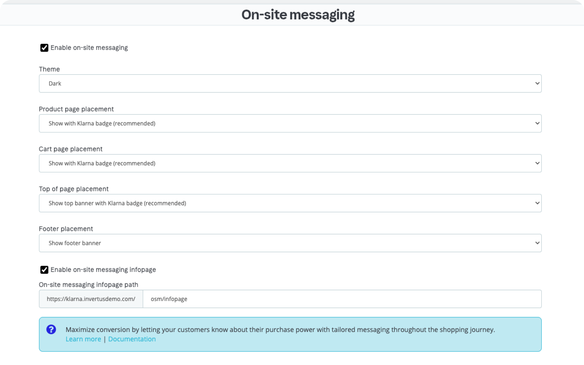Click the Learn more link
The image size is (584, 365).
[x=83, y=339]
